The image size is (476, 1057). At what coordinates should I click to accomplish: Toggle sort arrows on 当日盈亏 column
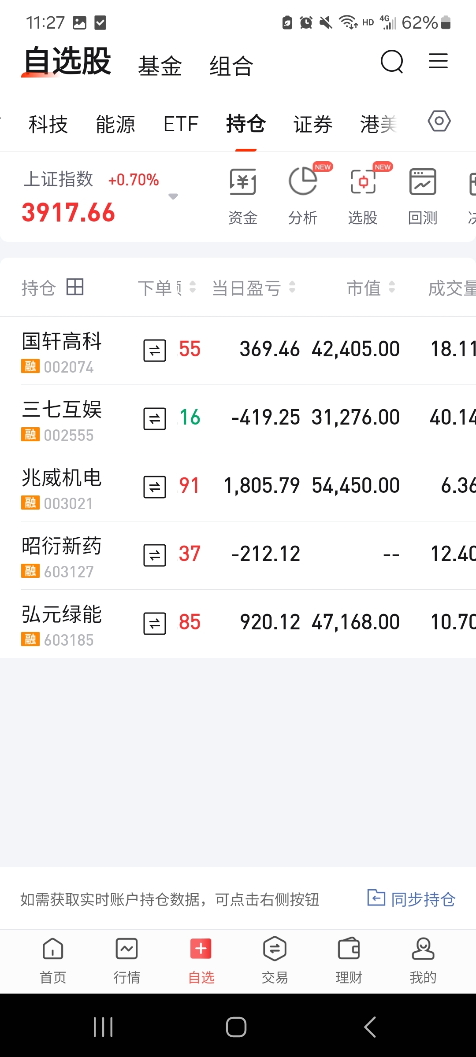click(x=292, y=288)
